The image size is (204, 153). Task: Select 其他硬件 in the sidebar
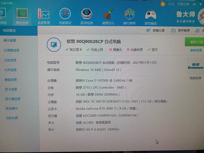pyautogui.click(x=11, y=108)
